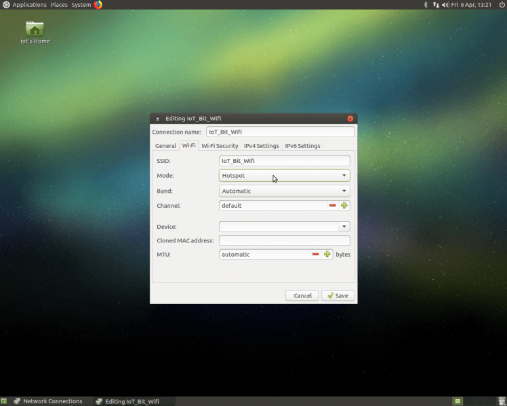Open the Band dropdown set to Automatic
The image size is (507, 406).
tap(285, 191)
